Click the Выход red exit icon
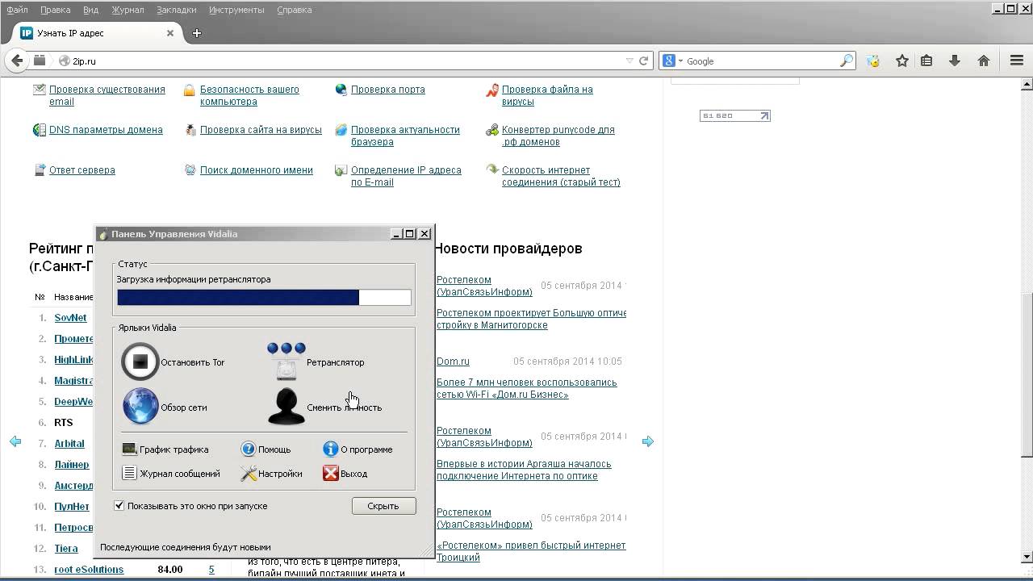 (330, 474)
